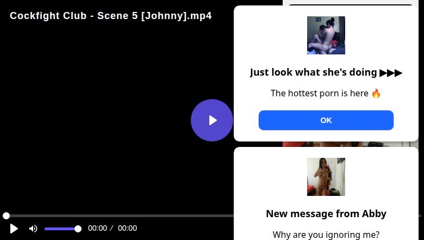Click the small play icon in control bar
Image resolution: width=424 pixels, height=240 pixels.
pyautogui.click(x=14, y=229)
